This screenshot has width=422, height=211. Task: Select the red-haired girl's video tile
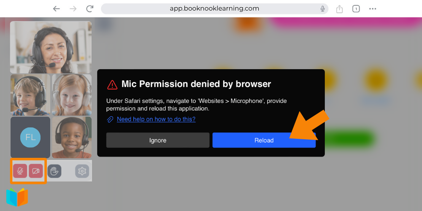(72, 95)
